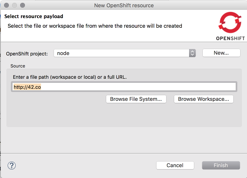
Task: Cancel the new resource wizard
Action: (x=175, y=165)
